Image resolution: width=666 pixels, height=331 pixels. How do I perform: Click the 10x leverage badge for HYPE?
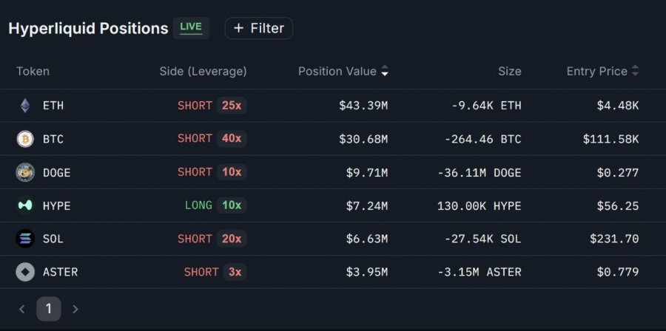[x=232, y=205]
